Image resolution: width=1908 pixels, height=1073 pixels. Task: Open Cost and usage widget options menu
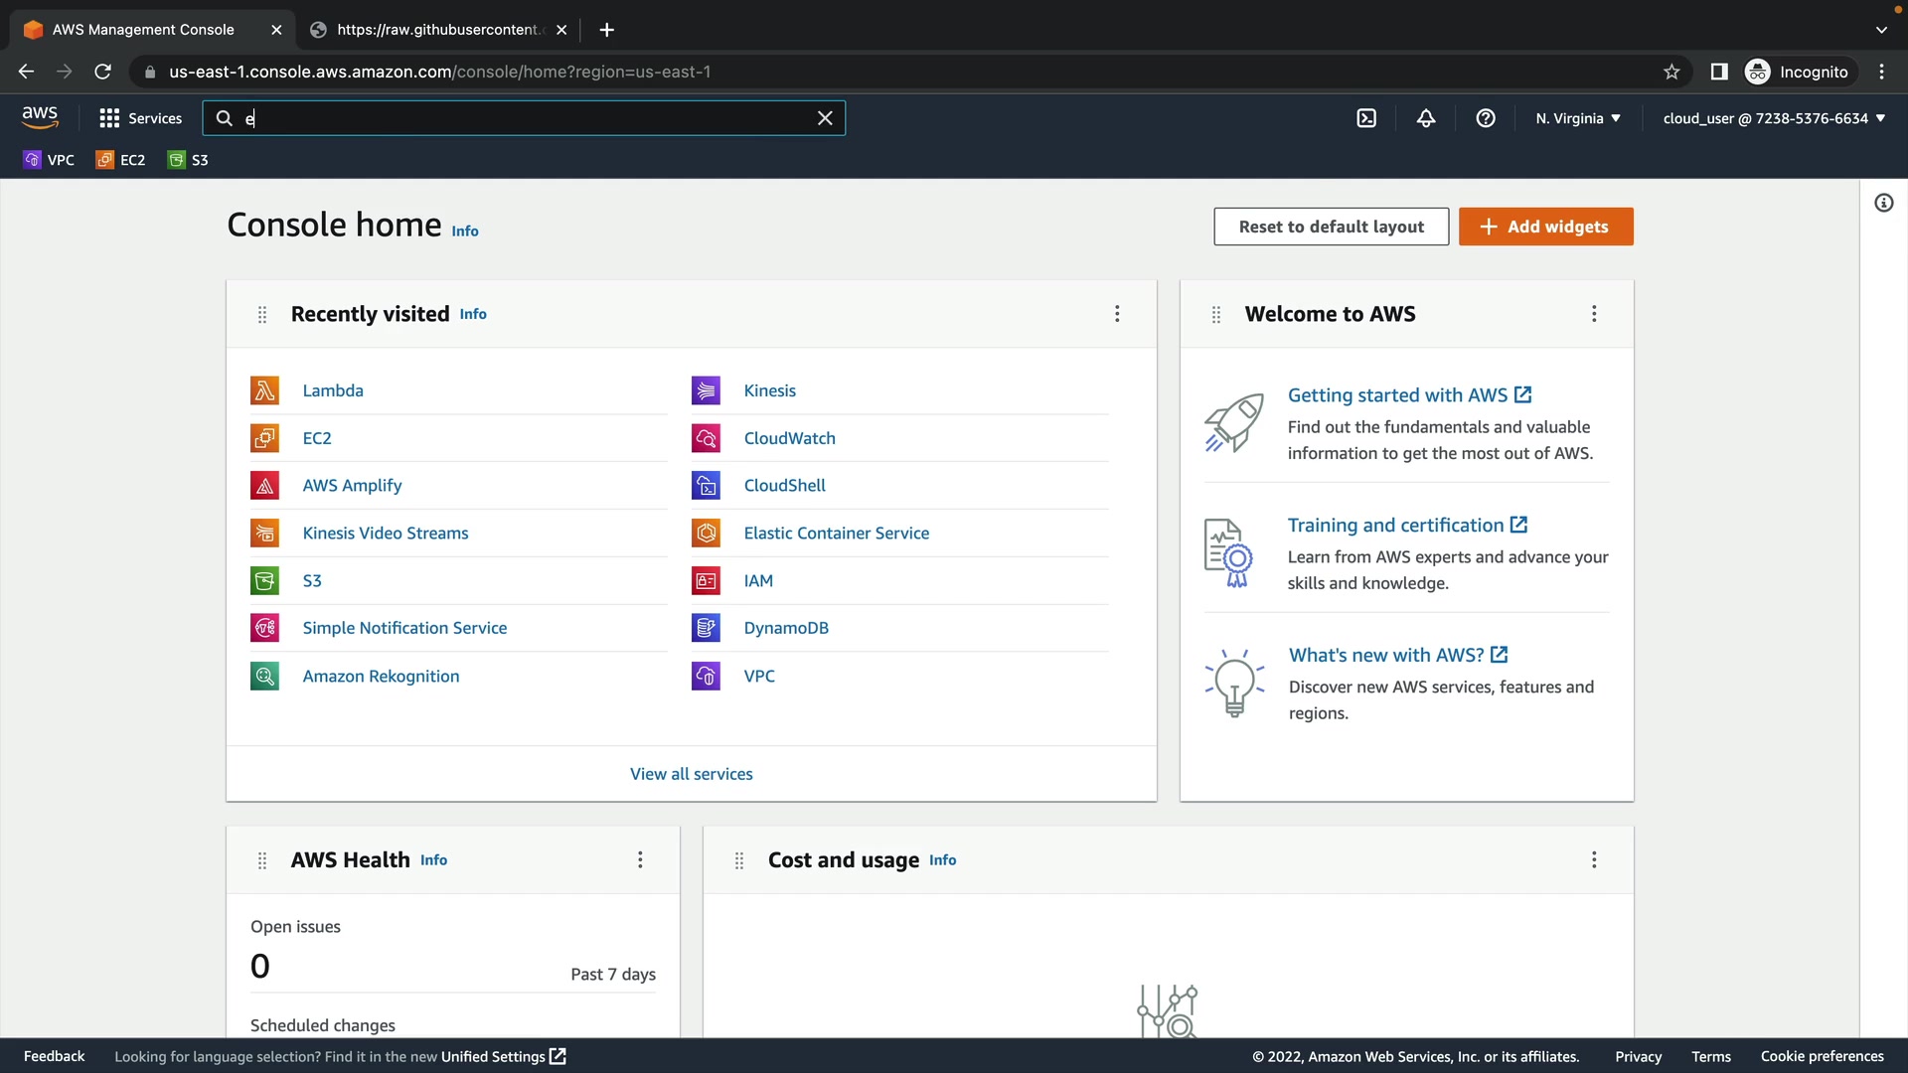[1594, 859]
